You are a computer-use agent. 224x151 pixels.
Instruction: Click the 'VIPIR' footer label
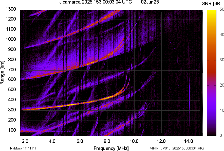(154, 148)
